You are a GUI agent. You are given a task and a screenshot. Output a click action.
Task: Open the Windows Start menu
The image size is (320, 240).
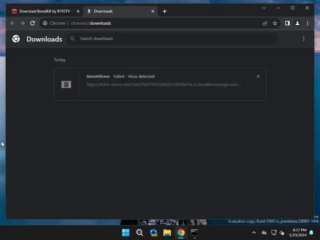(126, 232)
